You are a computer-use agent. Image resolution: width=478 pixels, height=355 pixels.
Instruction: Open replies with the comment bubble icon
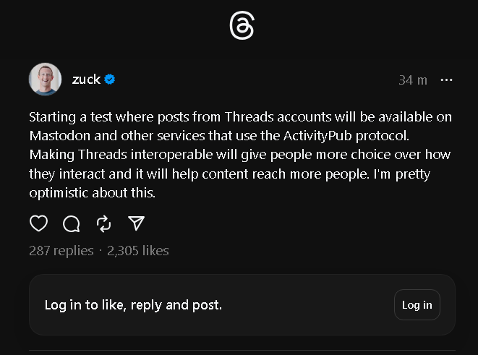tap(72, 224)
